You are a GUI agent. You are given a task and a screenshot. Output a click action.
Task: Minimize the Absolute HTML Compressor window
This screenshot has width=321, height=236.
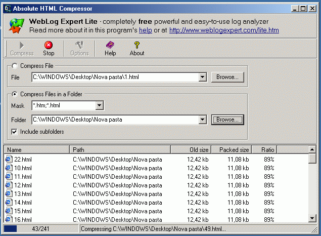[295, 9]
